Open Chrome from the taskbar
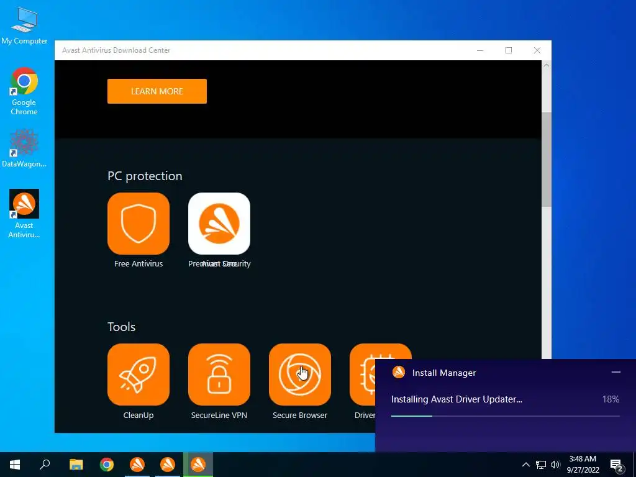The width and height of the screenshot is (636, 477). 107,465
